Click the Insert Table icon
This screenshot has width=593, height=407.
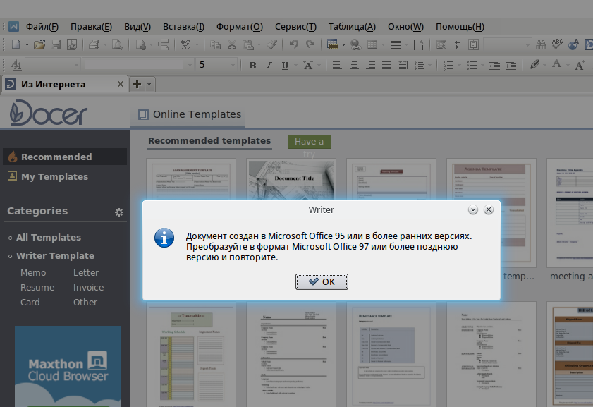coord(332,44)
